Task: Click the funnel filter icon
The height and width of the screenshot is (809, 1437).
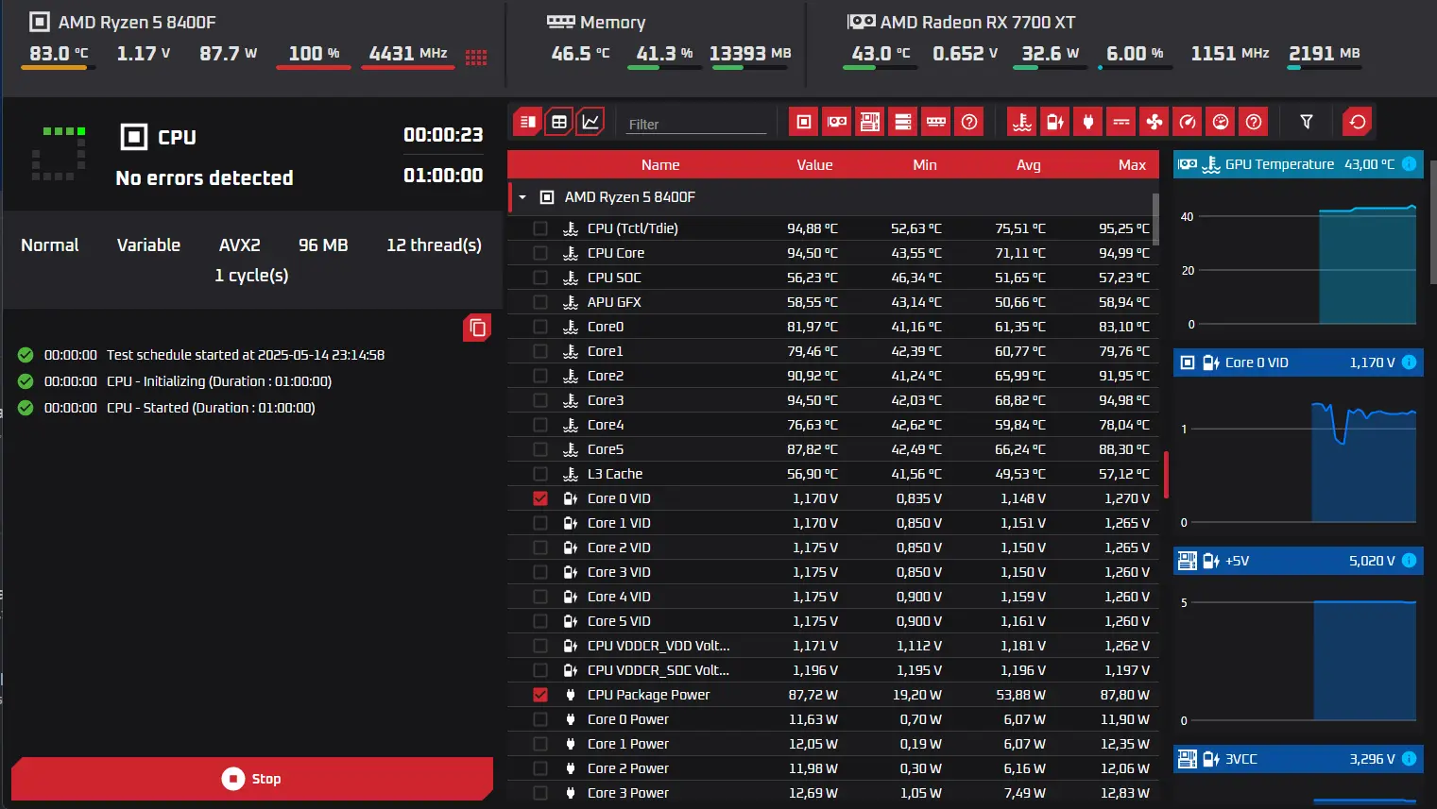Action: coord(1307,122)
